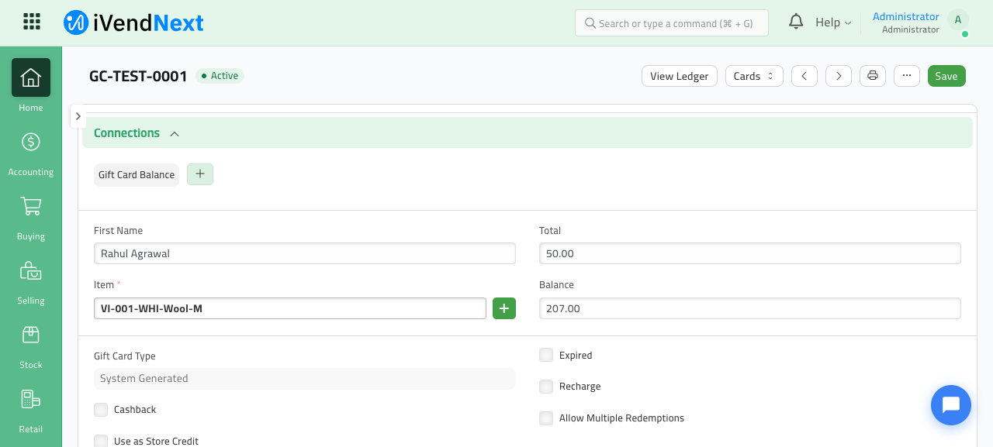Open the three-dots more options menu
Image resolution: width=993 pixels, height=447 pixels.
point(907,76)
